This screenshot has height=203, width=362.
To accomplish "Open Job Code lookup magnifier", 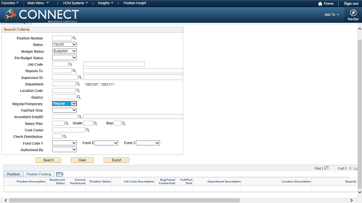I will [70, 64].
